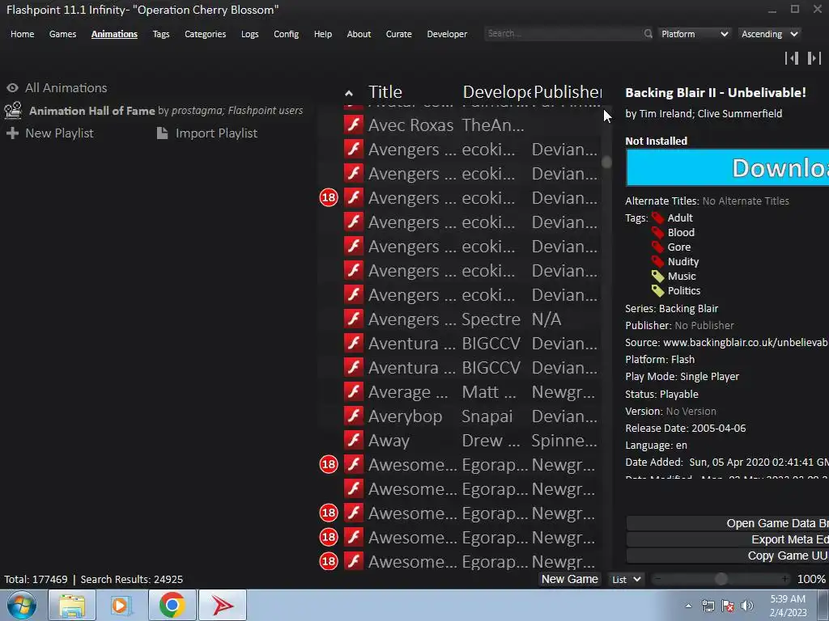
Task: Open the Logs page
Action: 249,34
